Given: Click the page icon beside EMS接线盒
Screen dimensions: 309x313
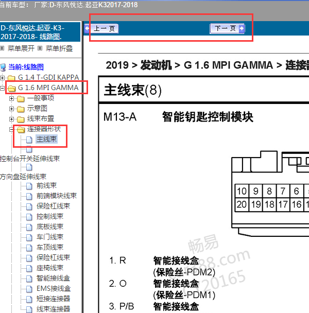Looking at the screenshot, I should coord(29,289).
